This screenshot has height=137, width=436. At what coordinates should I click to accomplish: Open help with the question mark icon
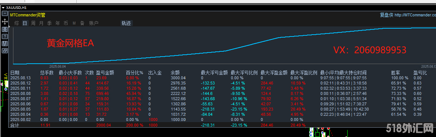click(x=4, y=36)
